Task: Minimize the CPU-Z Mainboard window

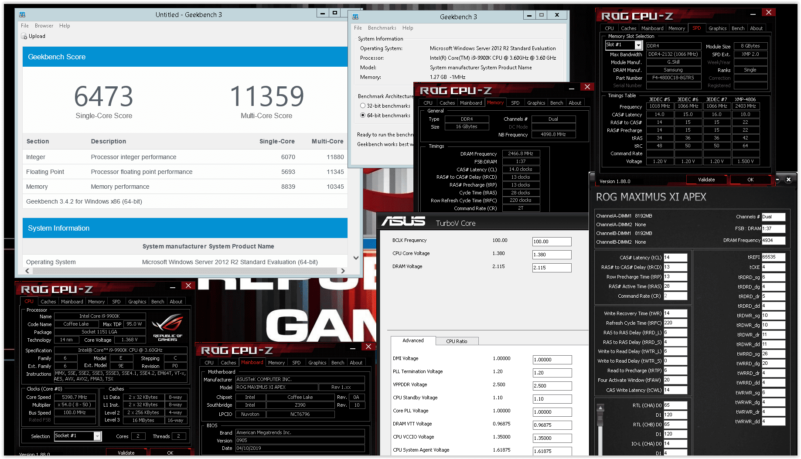Action: point(353,348)
